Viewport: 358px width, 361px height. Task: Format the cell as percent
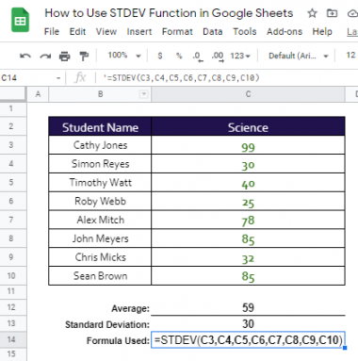click(x=179, y=56)
